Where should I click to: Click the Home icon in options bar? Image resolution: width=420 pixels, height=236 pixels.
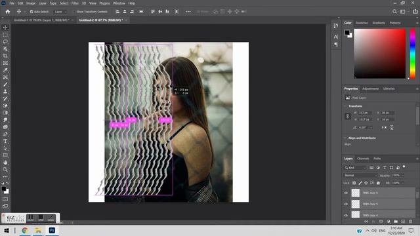[8, 12]
